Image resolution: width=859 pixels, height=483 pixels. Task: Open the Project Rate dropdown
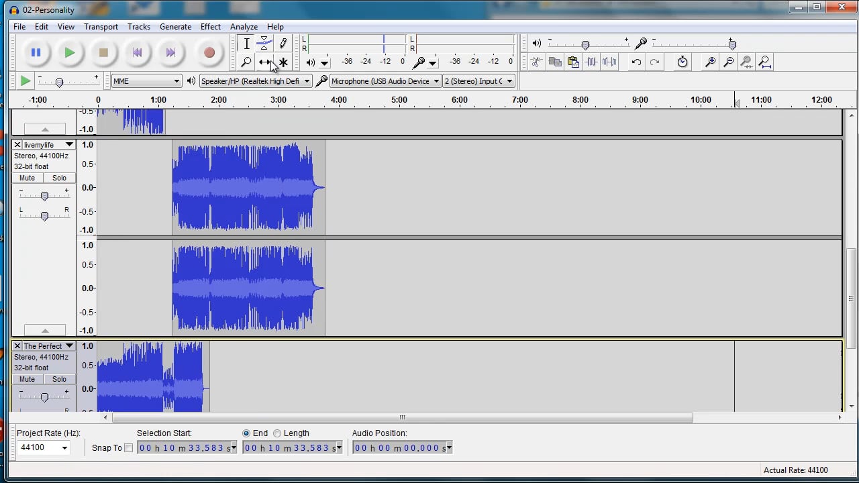point(43,447)
